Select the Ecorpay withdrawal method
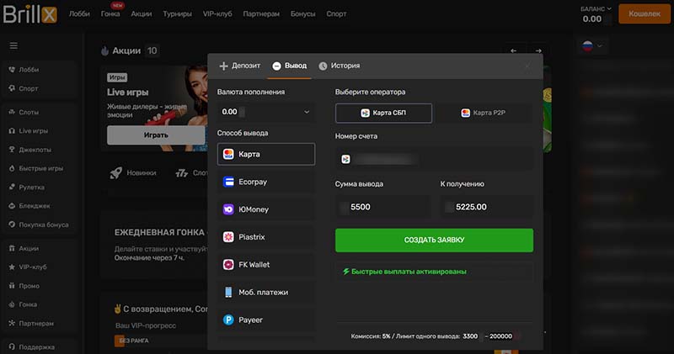Image resolution: width=674 pixels, height=354 pixels. (x=265, y=182)
